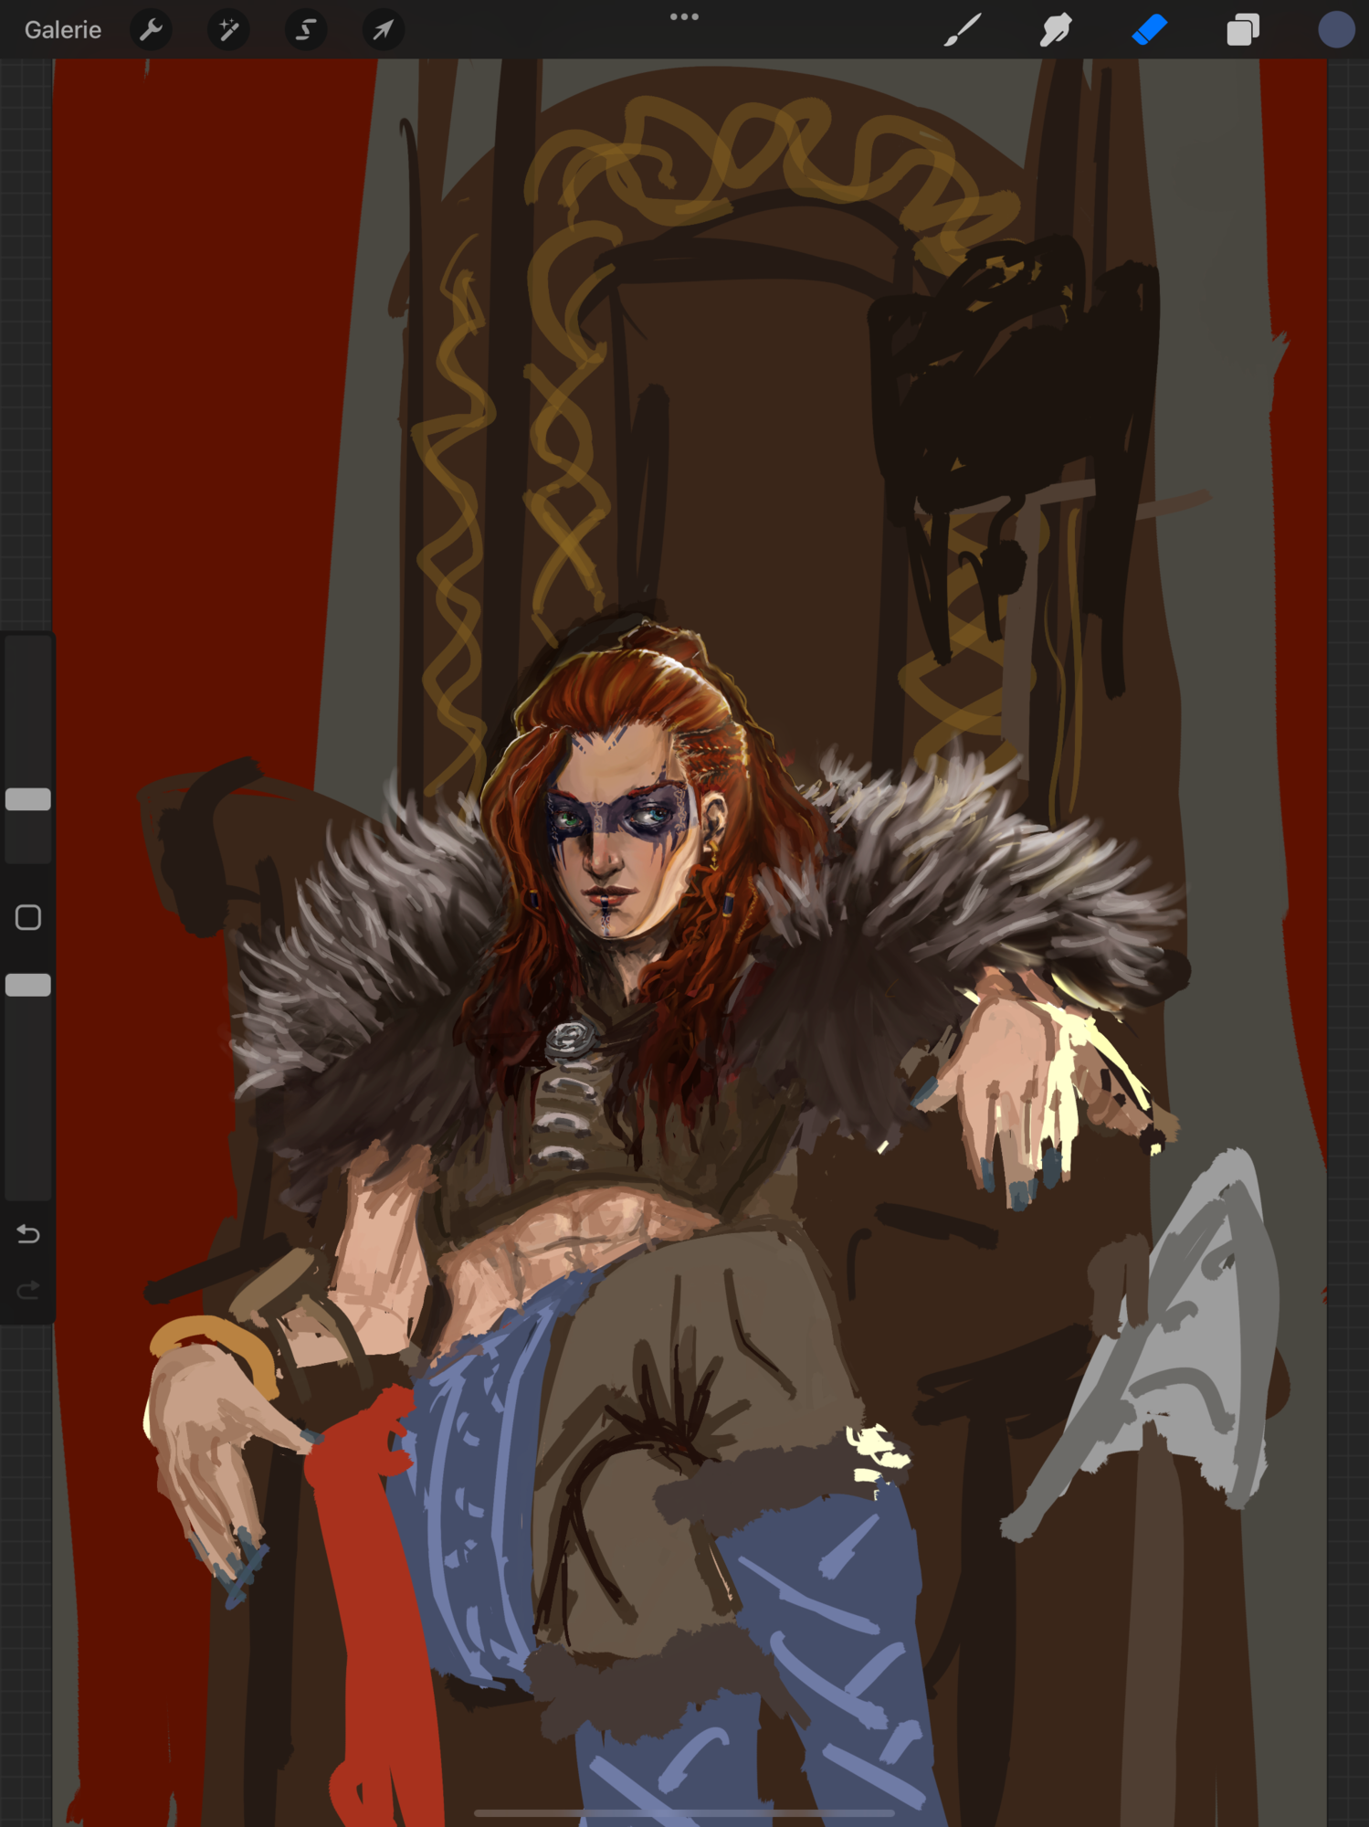Click the brush size slider handle
The height and width of the screenshot is (1827, 1369).
(x=28, y=799)
